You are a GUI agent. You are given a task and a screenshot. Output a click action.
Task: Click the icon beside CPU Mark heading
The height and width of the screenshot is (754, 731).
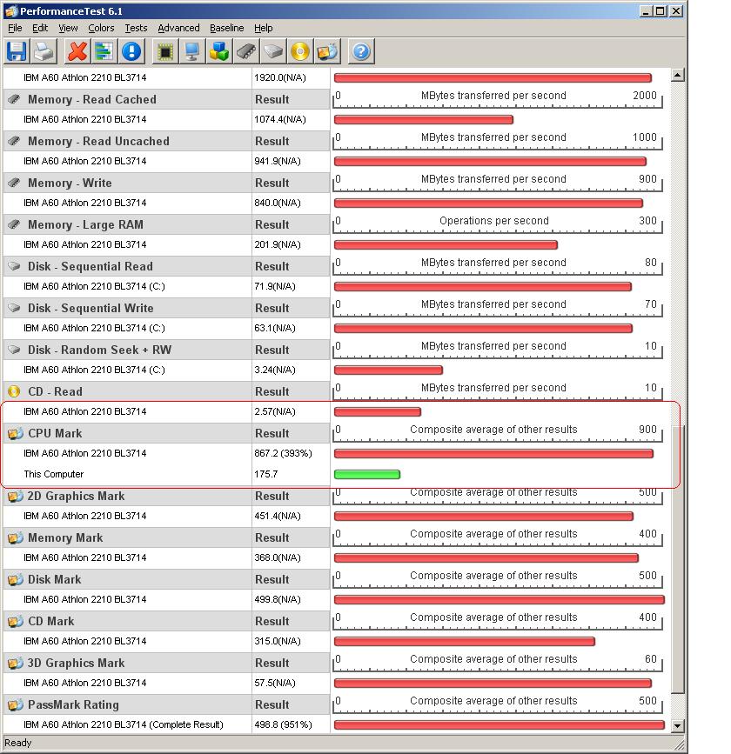tap(15, 433)
